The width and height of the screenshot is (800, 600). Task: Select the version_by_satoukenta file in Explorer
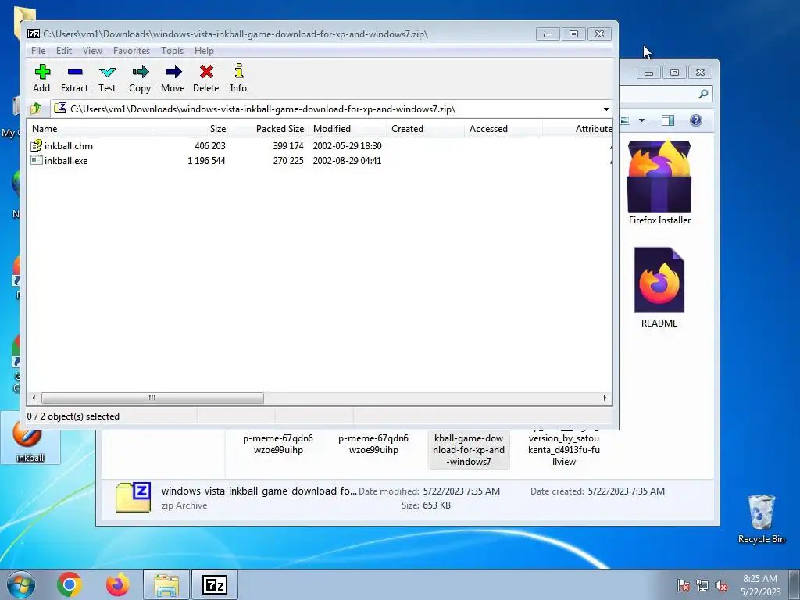tap(564, 449)
